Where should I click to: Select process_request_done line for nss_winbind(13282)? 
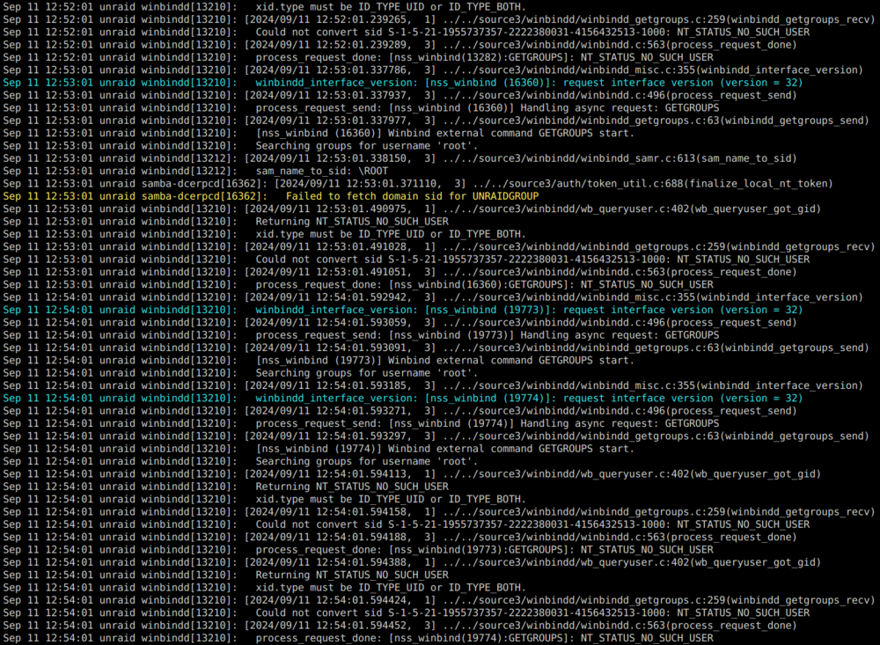pyautogui.click(x=358, y=57)
